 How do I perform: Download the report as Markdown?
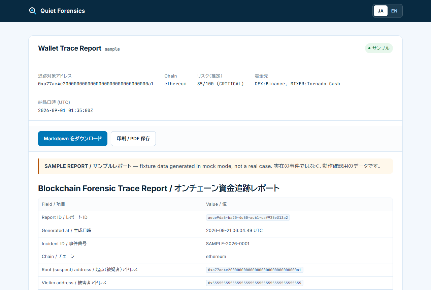[x=73, y=139]
